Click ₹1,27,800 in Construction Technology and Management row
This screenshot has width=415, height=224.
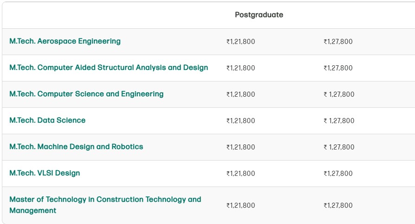[338, 205]
